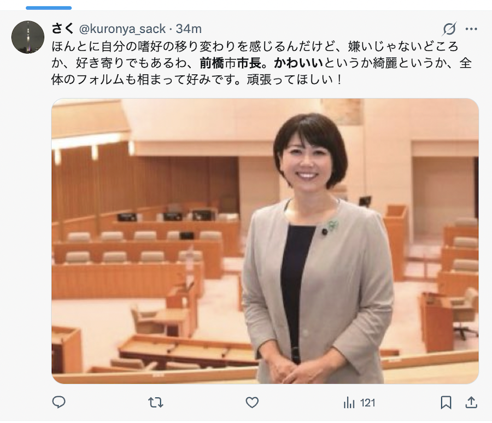The width and height of the screenshot is (492, 423).
Task: Bookmark the post by さく
Action: point(446,403)
